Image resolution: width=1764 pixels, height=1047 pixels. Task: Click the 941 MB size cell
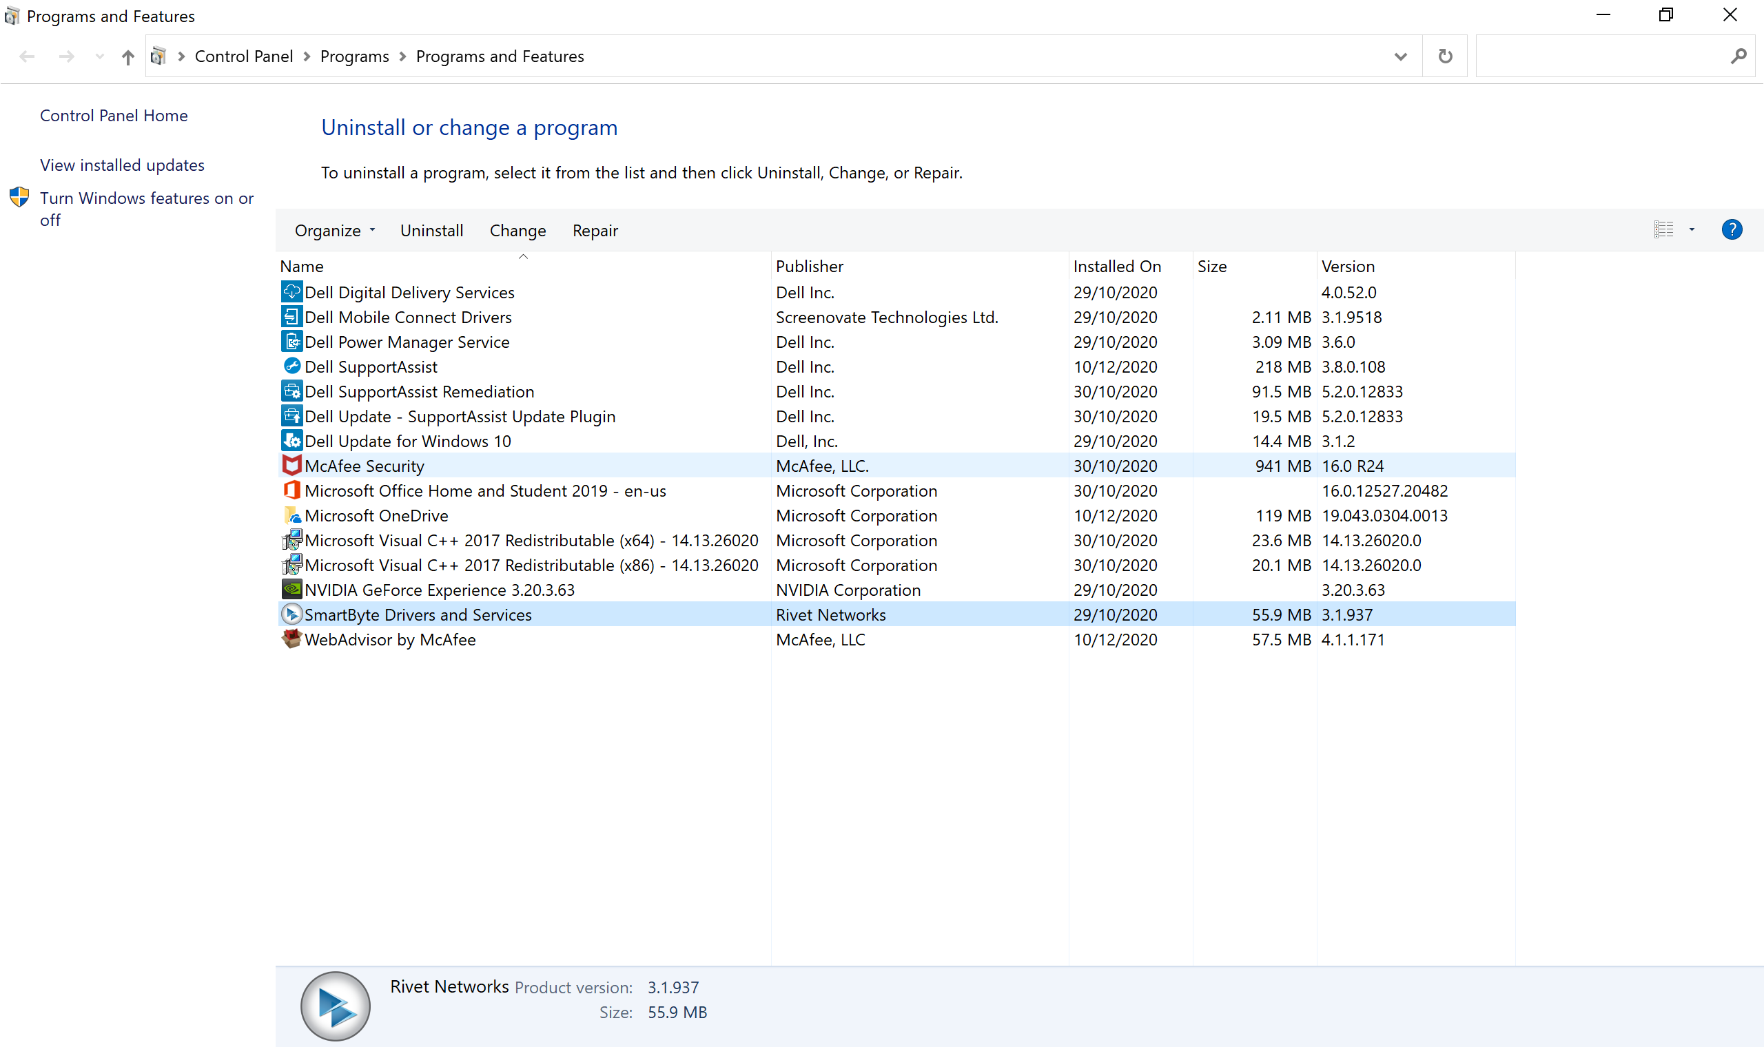tap(1283, 466)
